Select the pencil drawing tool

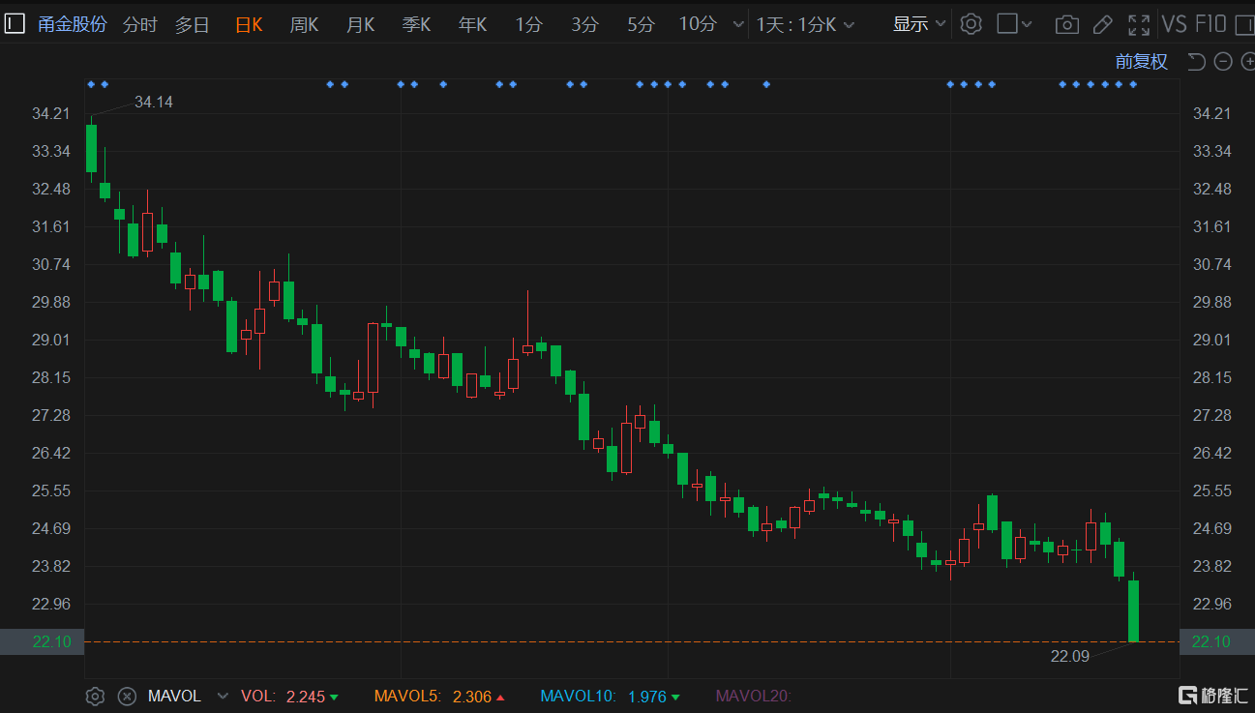(1102, 24)
